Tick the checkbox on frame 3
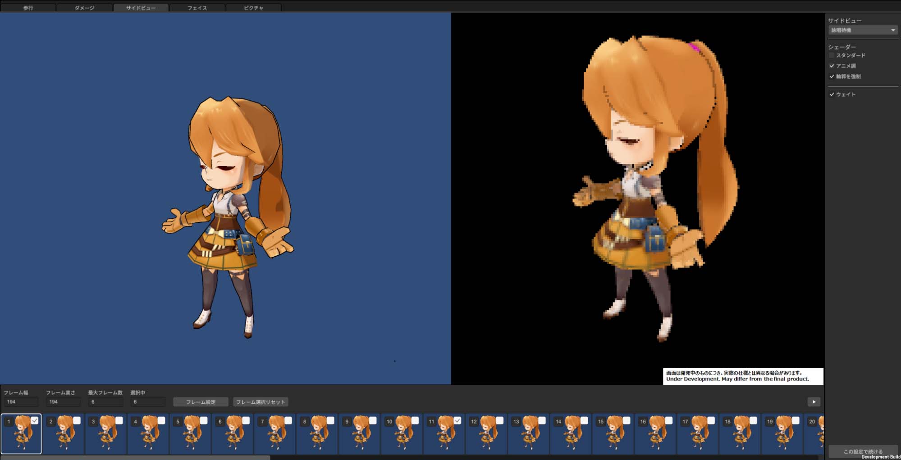The height and width of the screenshot is (460, 901). (x=119, y=420)
